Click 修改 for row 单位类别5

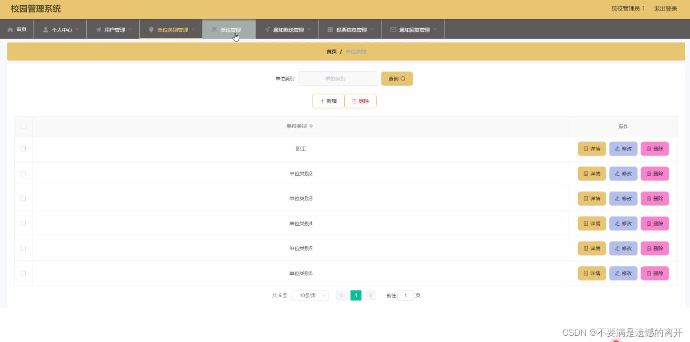pyautogui.click(x=623, y=248)
